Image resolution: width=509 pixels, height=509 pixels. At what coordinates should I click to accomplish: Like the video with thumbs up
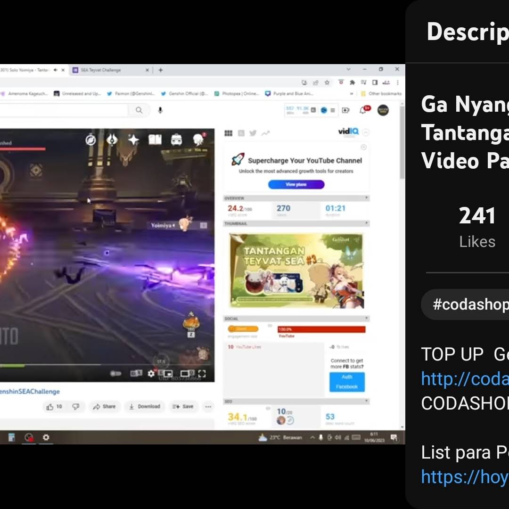point(50,407)
